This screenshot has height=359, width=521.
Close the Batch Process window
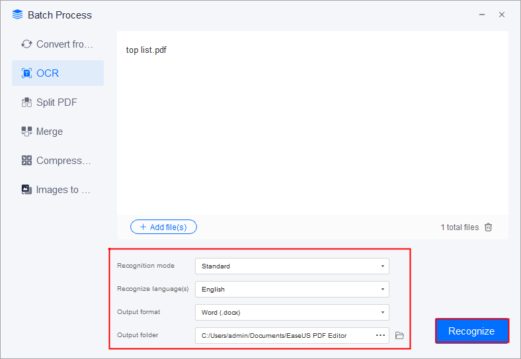502,15
